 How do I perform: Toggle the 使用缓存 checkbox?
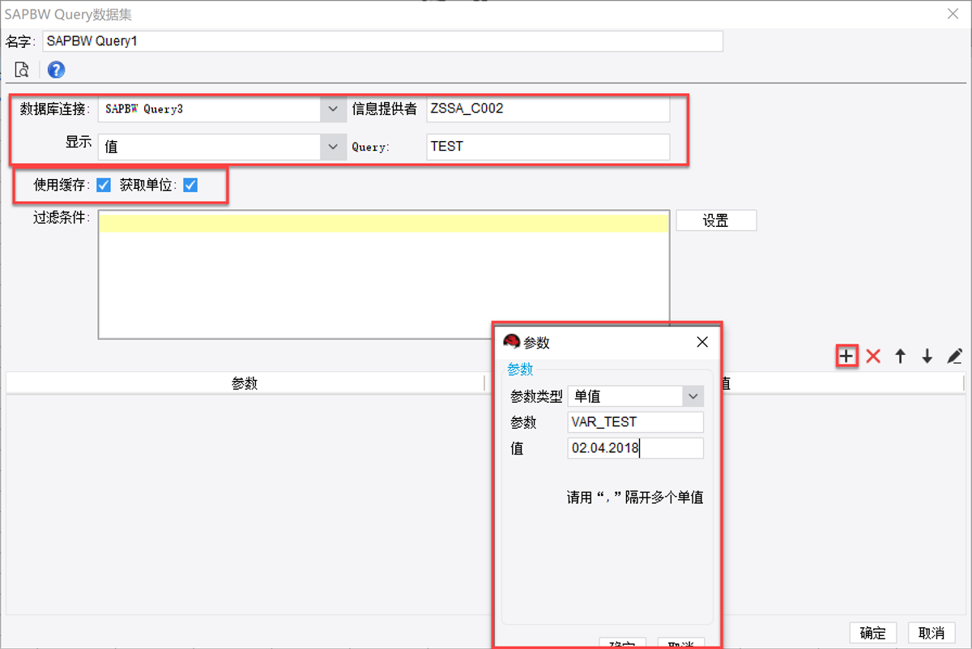(104, 186)
